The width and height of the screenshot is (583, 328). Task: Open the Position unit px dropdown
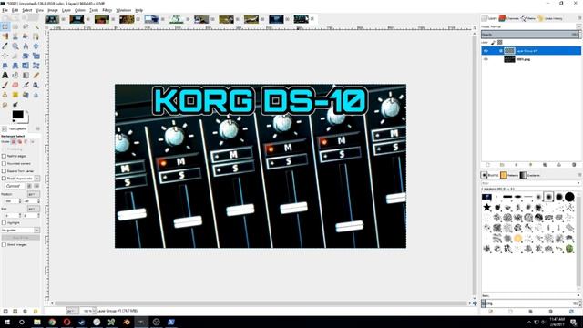click(34, 194)
